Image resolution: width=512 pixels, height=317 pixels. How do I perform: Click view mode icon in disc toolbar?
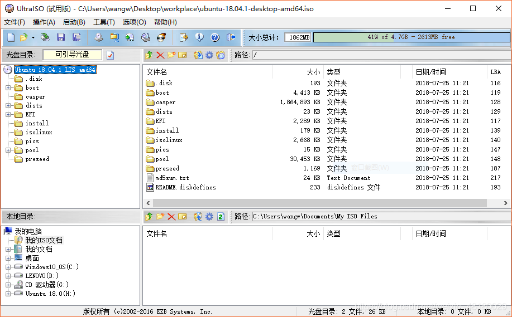pyautogui.click(x=221, y=55)
